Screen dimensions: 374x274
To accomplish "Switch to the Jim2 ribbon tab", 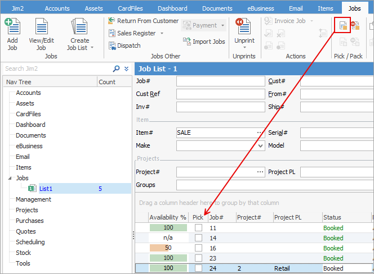I will point(17,8).
